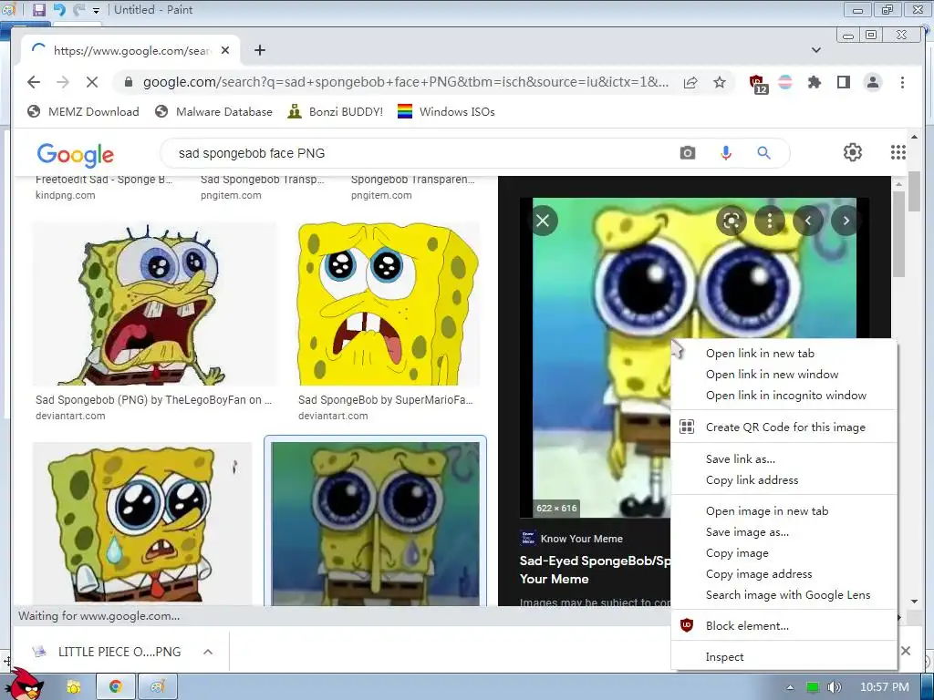Bookmark this page with the star icon

720,82
